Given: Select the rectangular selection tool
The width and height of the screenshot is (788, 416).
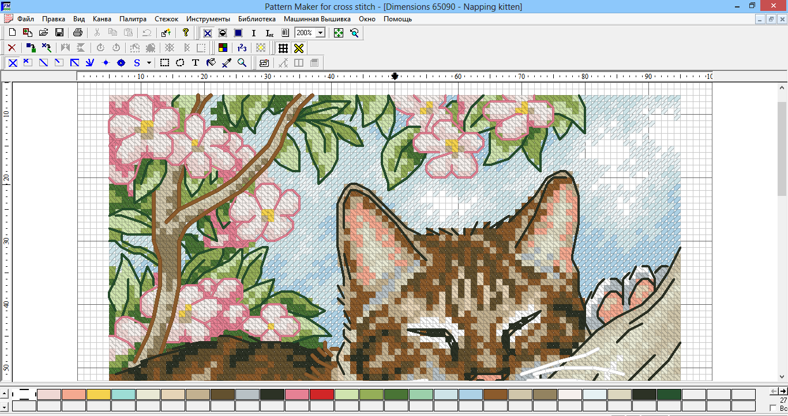Looking at the screenshot, I should [x=164, y=63].
